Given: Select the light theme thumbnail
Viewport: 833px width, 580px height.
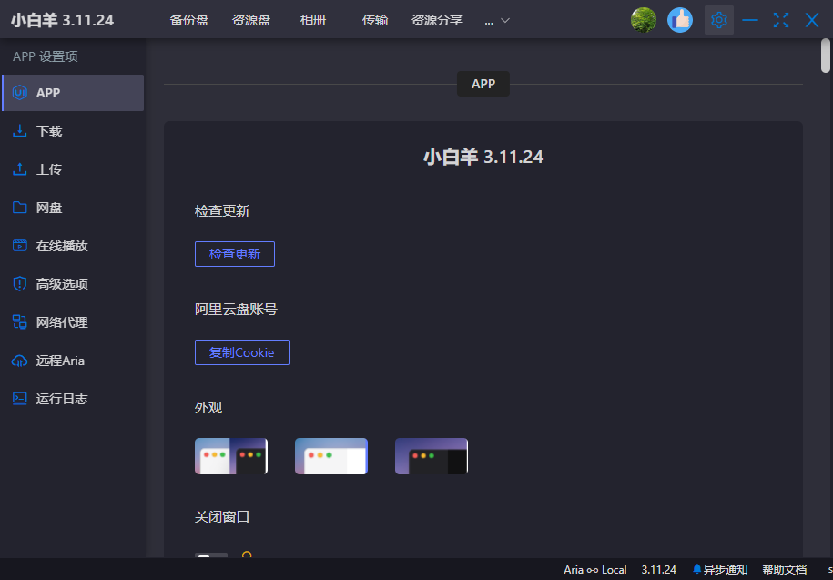Looking at the screenshot, I should coord(331,456).
